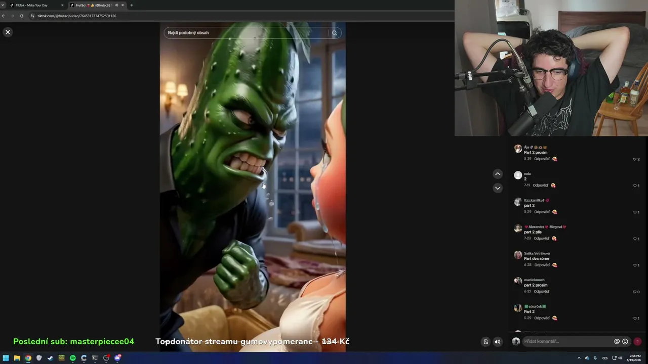Open OBS Studio from the taskbar
648x364 pixels.
[106, 358]
